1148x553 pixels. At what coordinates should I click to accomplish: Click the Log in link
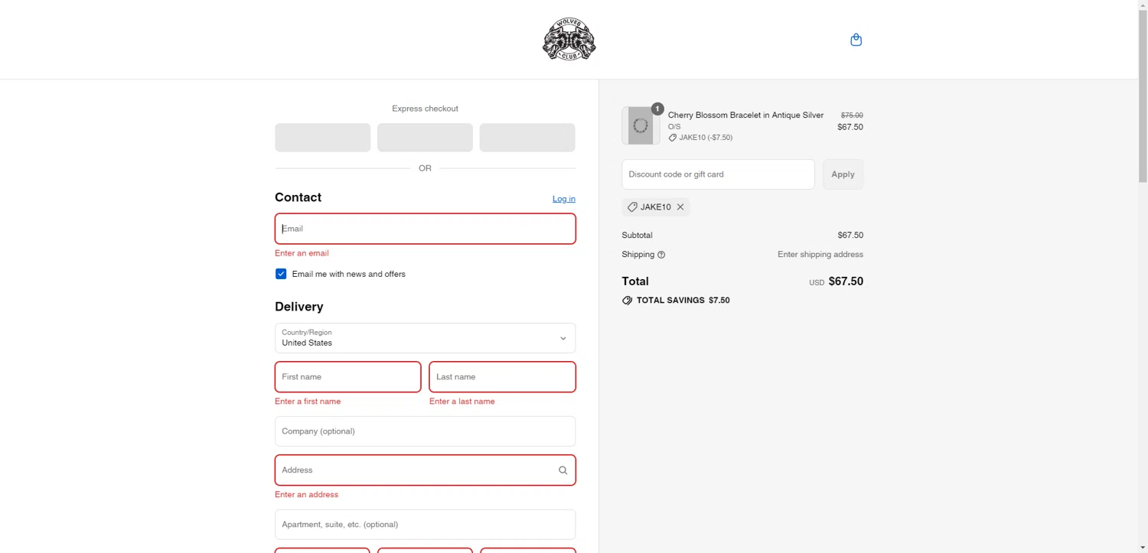point(564,199)
